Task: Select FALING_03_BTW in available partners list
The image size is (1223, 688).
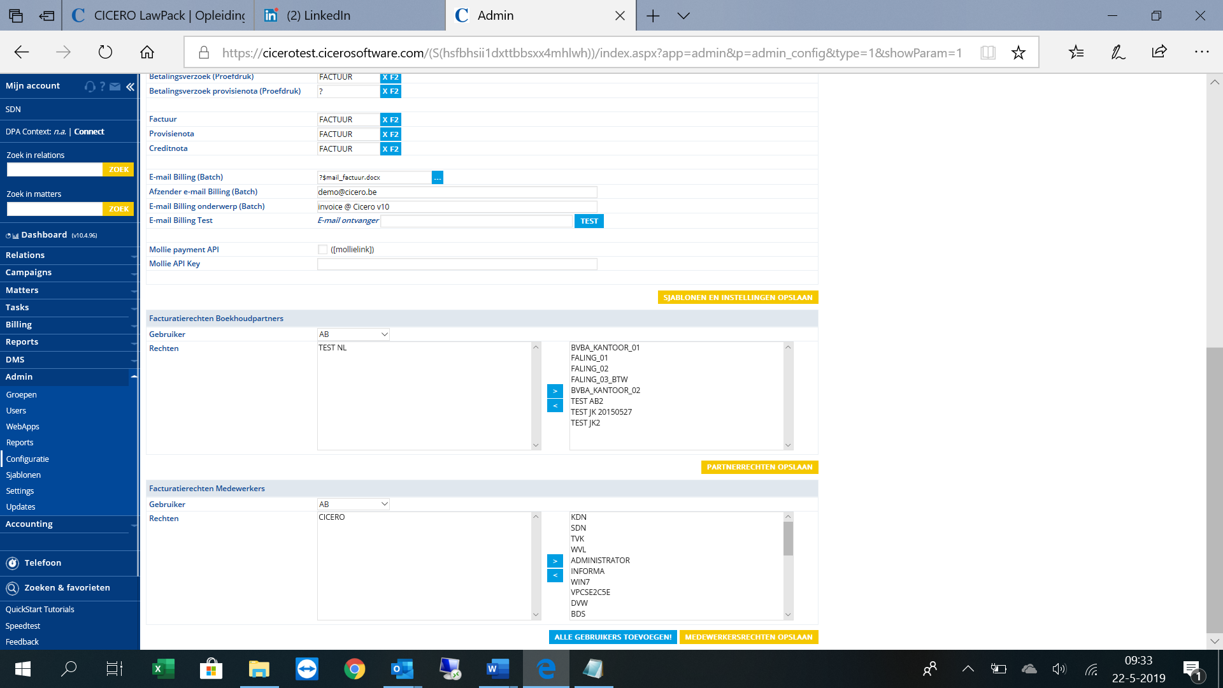Action: tap(599, 380)
